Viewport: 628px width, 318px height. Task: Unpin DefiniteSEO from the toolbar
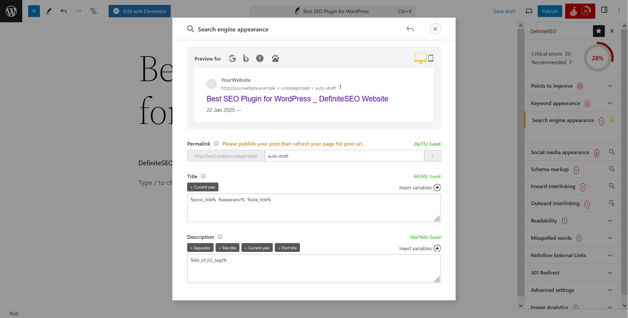click(599, 31)
